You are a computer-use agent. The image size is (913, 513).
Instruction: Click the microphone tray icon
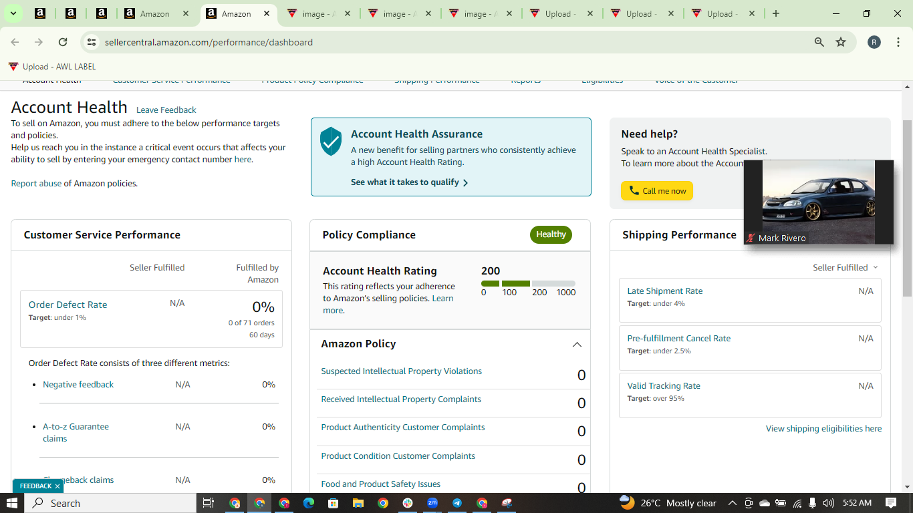coord(813,503)
